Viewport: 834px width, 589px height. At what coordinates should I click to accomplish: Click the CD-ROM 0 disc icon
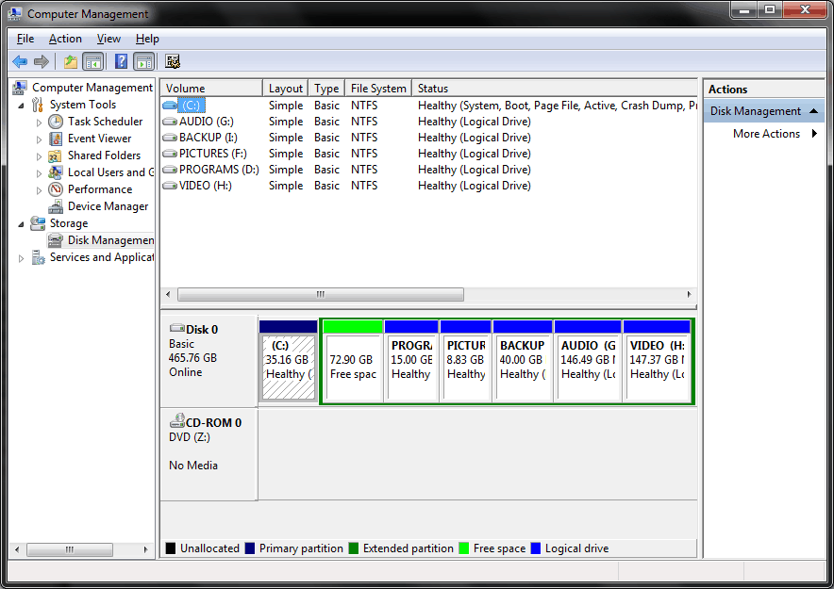click(177, 422)
